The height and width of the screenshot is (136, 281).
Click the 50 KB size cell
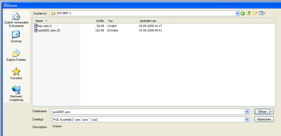coord(100,26)
